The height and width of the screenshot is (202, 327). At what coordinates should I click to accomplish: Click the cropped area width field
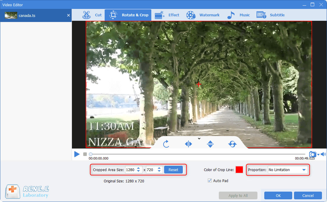[x=130, y=170]
